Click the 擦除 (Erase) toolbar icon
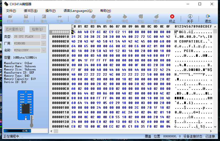The width and height of the screenshot is (220, 141). pos(156,18)
